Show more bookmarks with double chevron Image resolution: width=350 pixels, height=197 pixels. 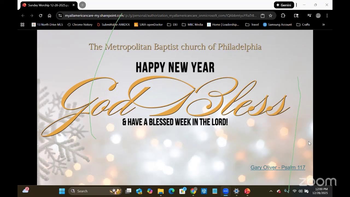pos(323,25)
